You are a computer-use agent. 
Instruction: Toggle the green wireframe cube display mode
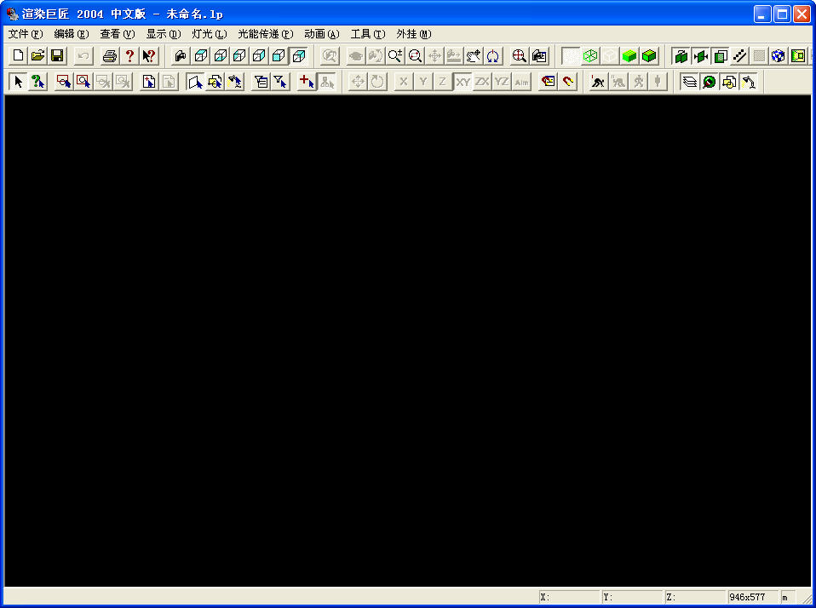click(x=590, y=56)
